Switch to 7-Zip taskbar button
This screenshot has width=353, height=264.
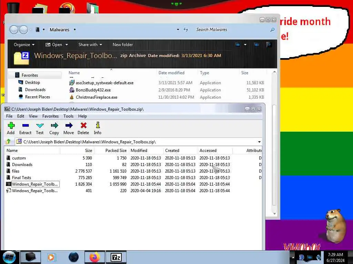[117, 257]
